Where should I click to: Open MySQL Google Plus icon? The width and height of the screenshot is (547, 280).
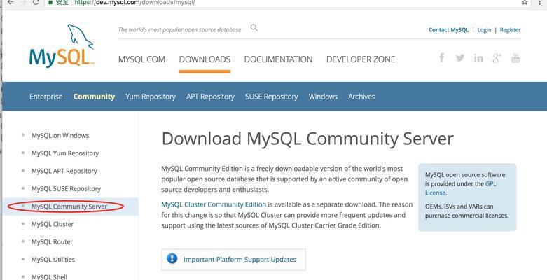(x=497, y=58)
